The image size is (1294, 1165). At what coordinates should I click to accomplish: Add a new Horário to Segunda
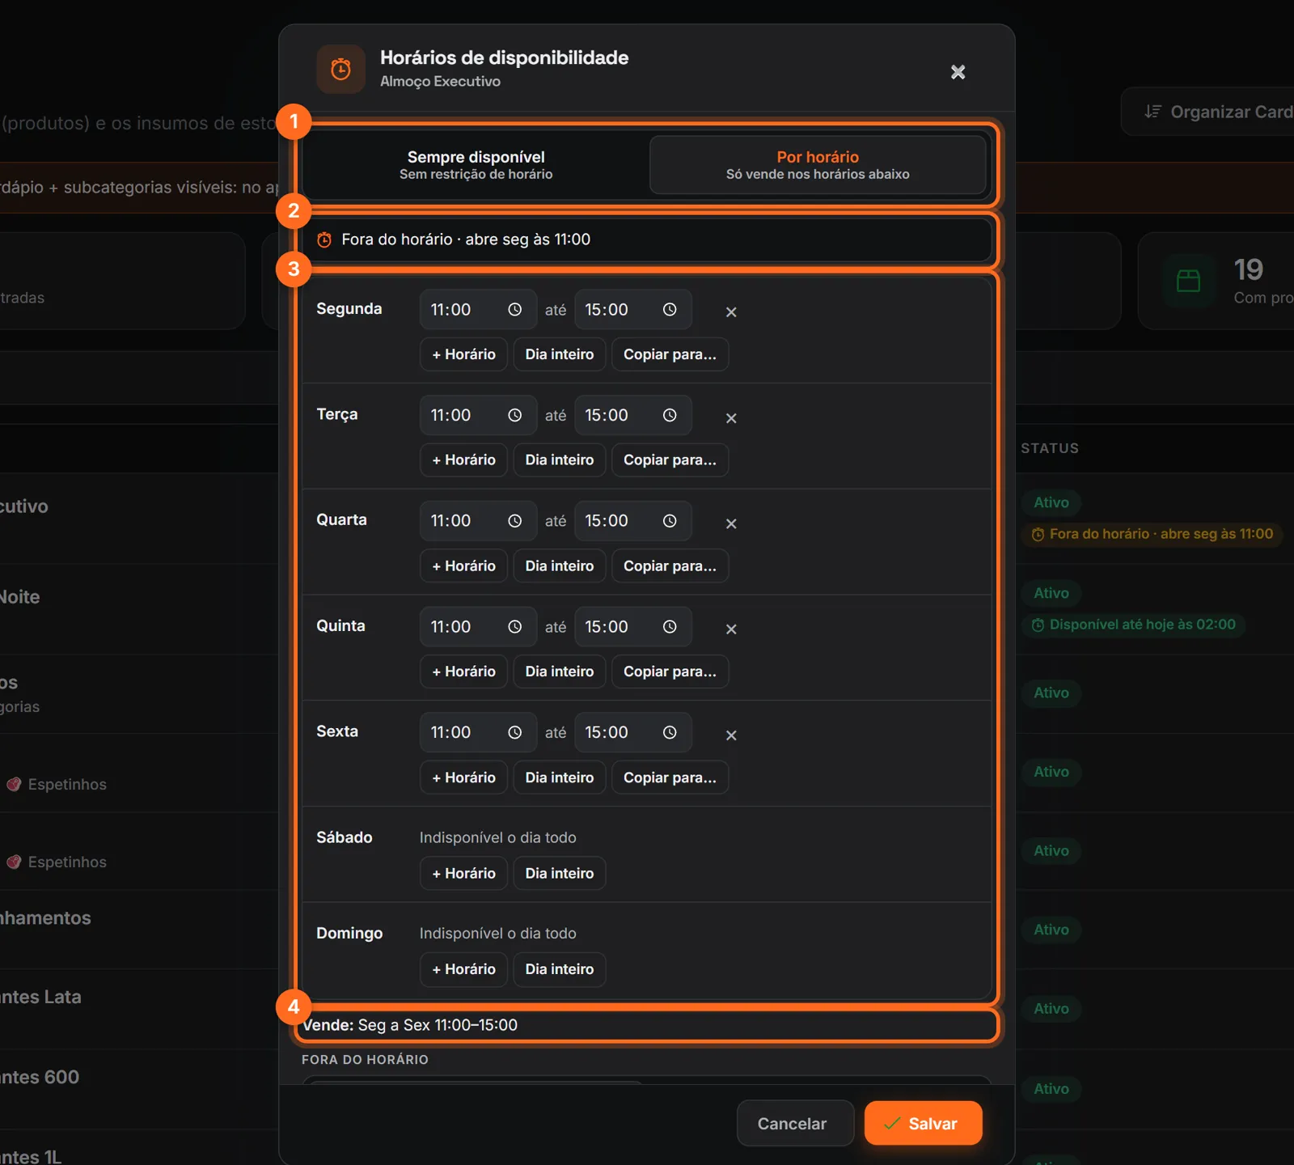[x=463, y=354]
